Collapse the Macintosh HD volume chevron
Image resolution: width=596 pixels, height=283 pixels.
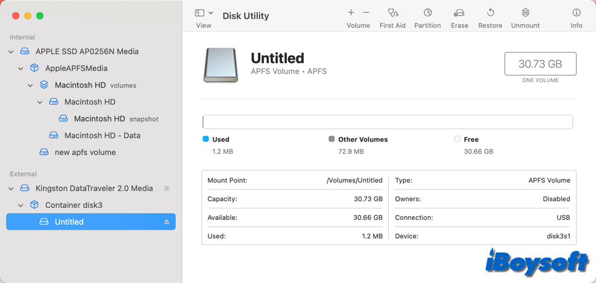[40, 102]
